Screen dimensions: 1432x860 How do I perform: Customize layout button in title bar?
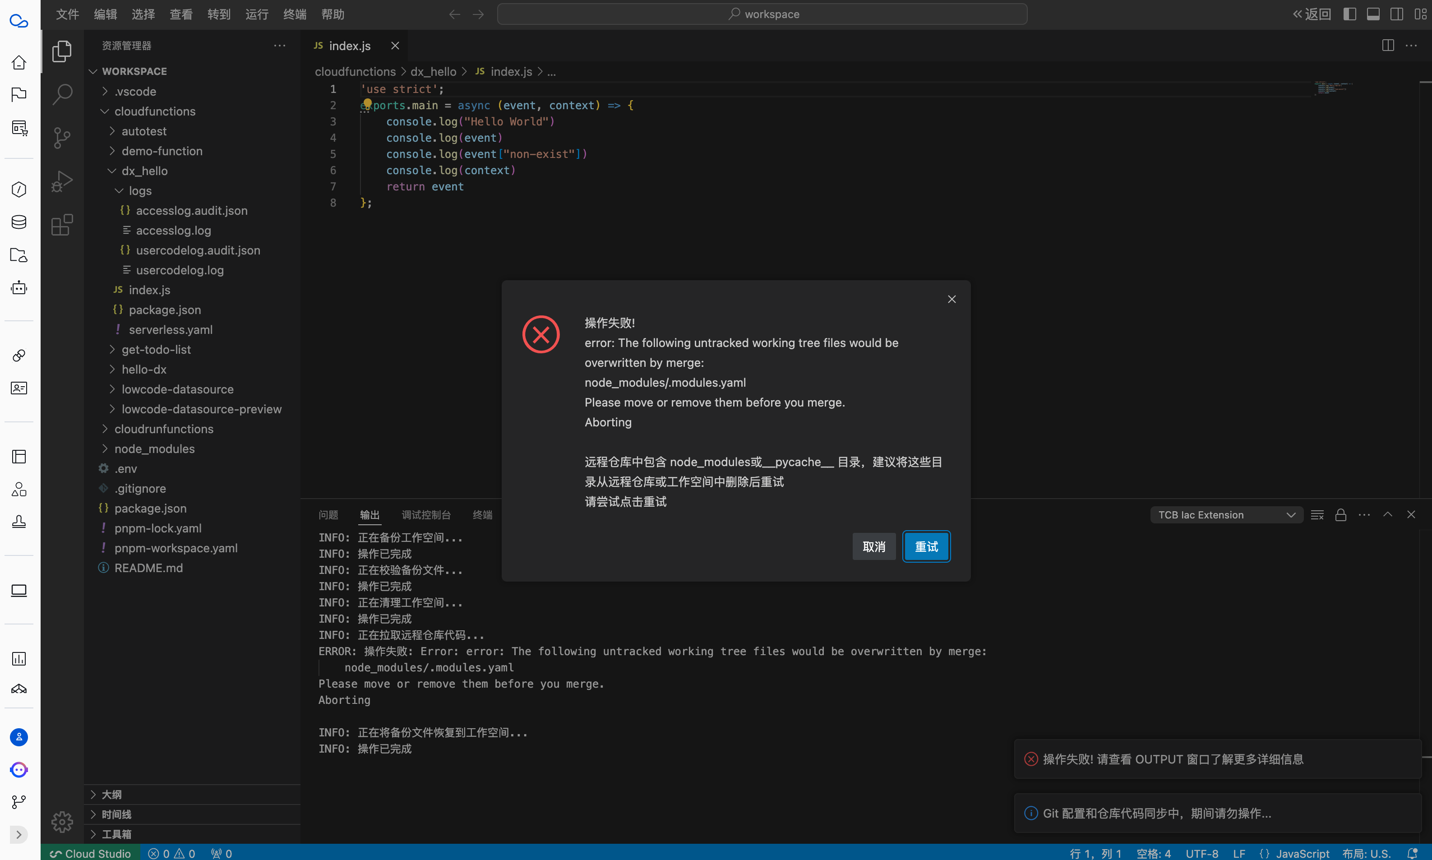[1420, 14]
